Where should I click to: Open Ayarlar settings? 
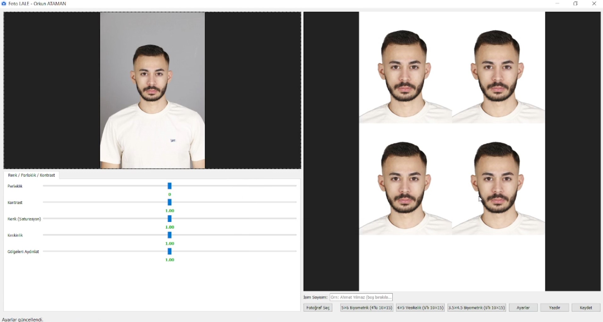(523, 308)
